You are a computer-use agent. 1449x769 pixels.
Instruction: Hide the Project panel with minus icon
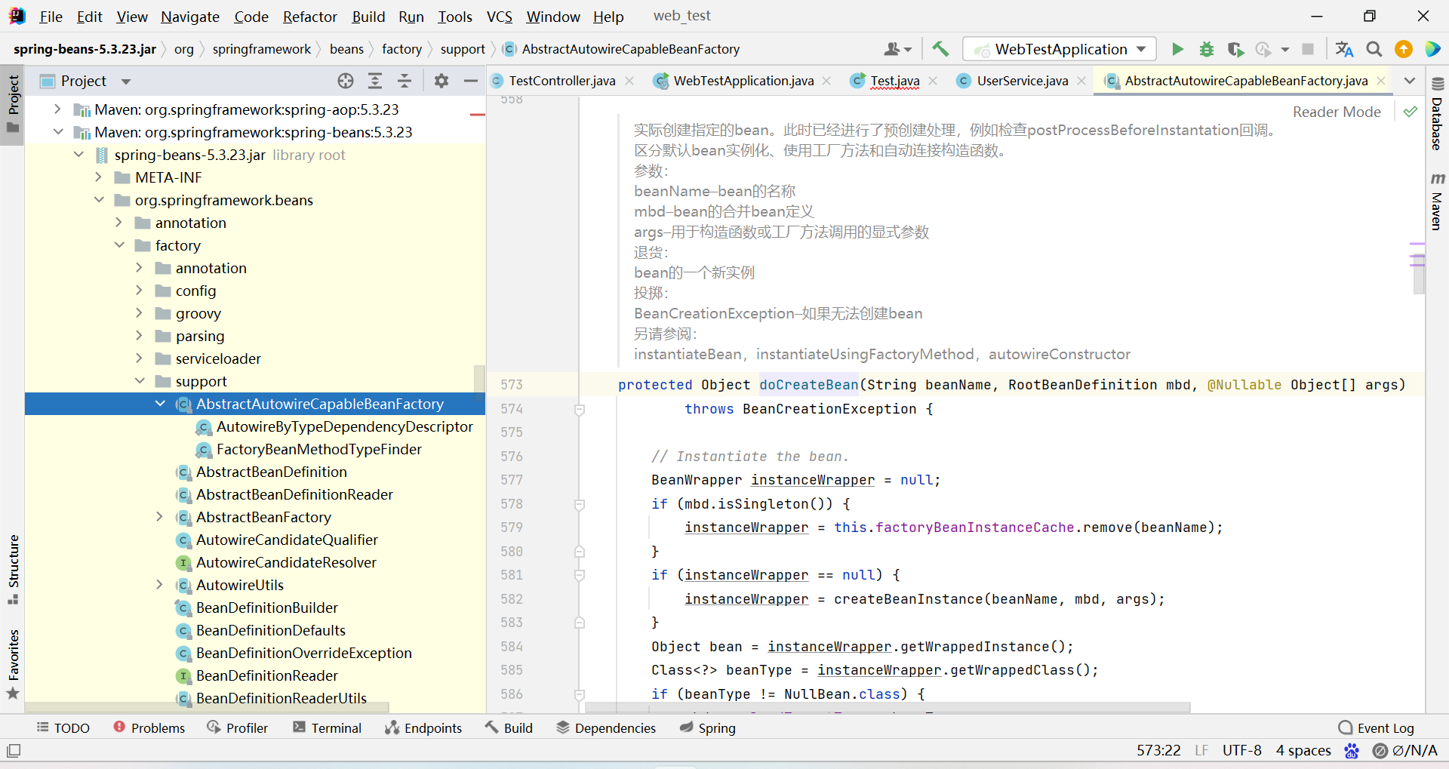coord(471,81)
